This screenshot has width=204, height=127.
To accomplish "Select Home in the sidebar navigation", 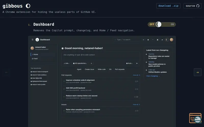I will pos(43,54).
